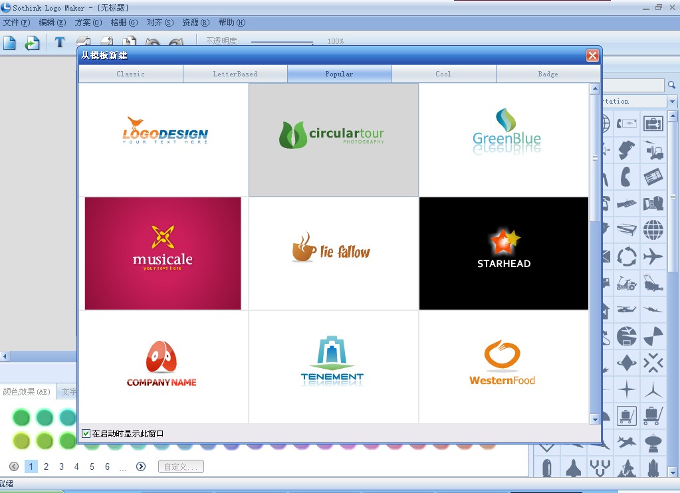Click template list scroll-up arrow

(x=595, y=89)
